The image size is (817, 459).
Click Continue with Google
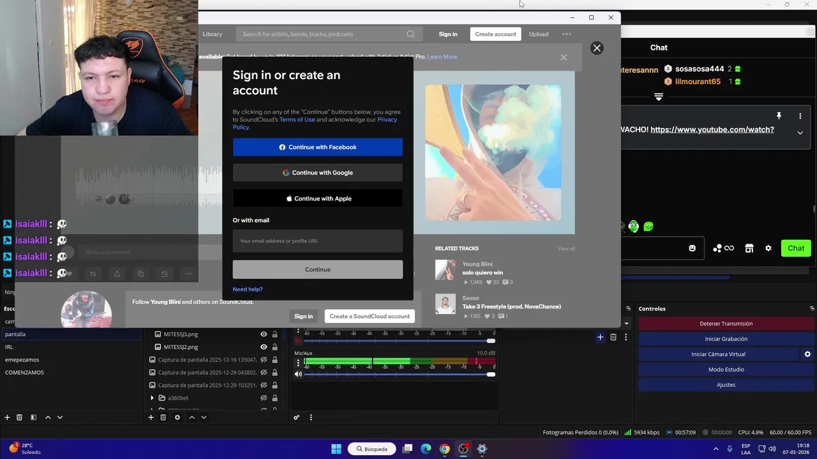(x=318, y=173)
